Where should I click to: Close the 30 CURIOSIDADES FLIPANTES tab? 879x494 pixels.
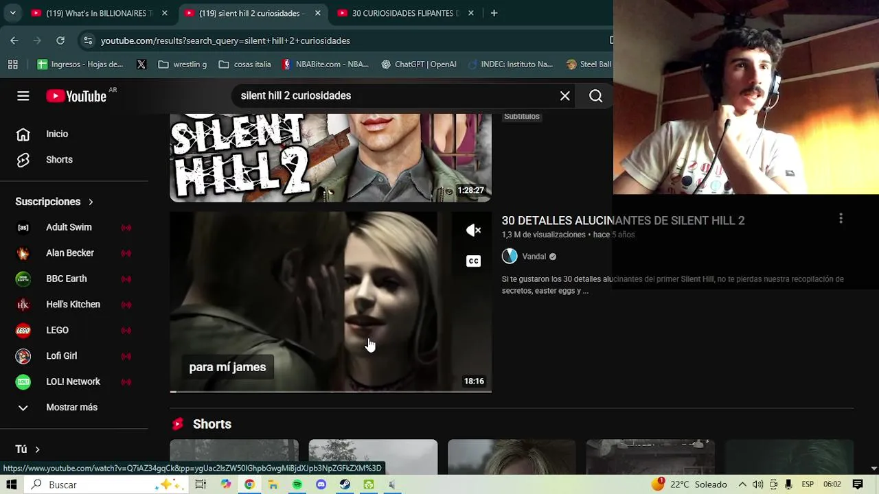pyautogui.click(x=471, y=13)
